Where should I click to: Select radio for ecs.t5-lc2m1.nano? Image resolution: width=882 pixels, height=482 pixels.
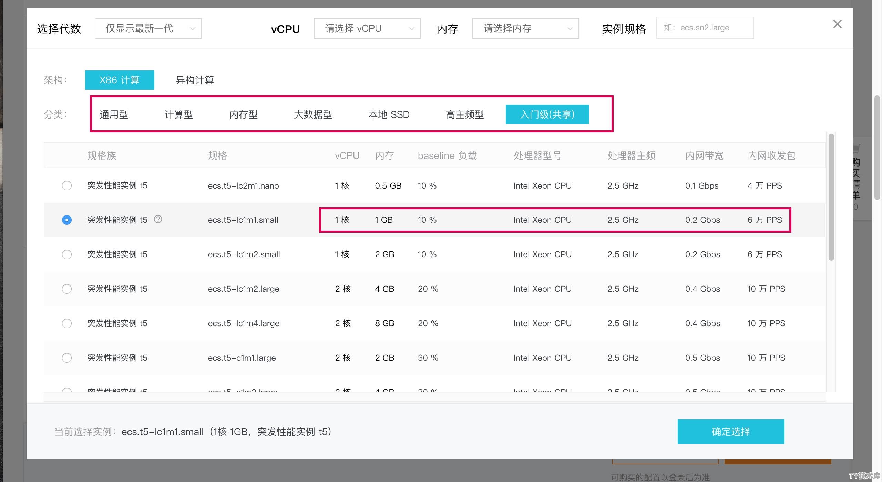(x=67, y=185)
